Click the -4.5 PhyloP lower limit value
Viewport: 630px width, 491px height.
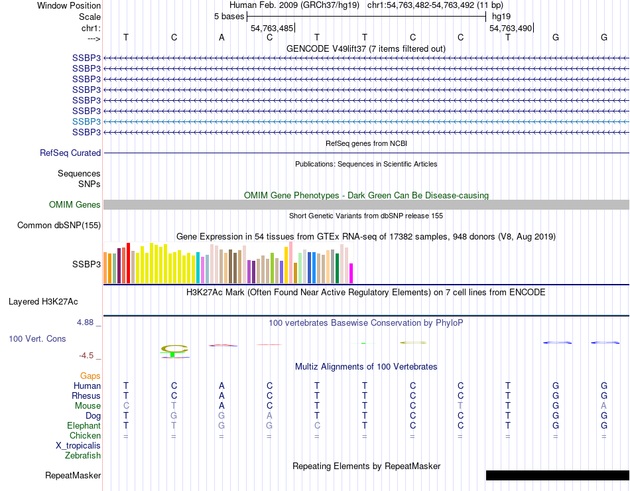[x=86, y=356]
